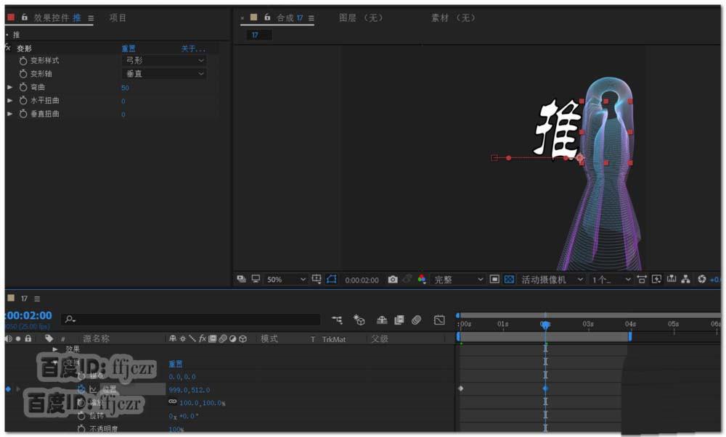Open the 变形轴 dropdown set to 垂直
Image resolution: width=726 pixels, height=437 pixels.
163,73
